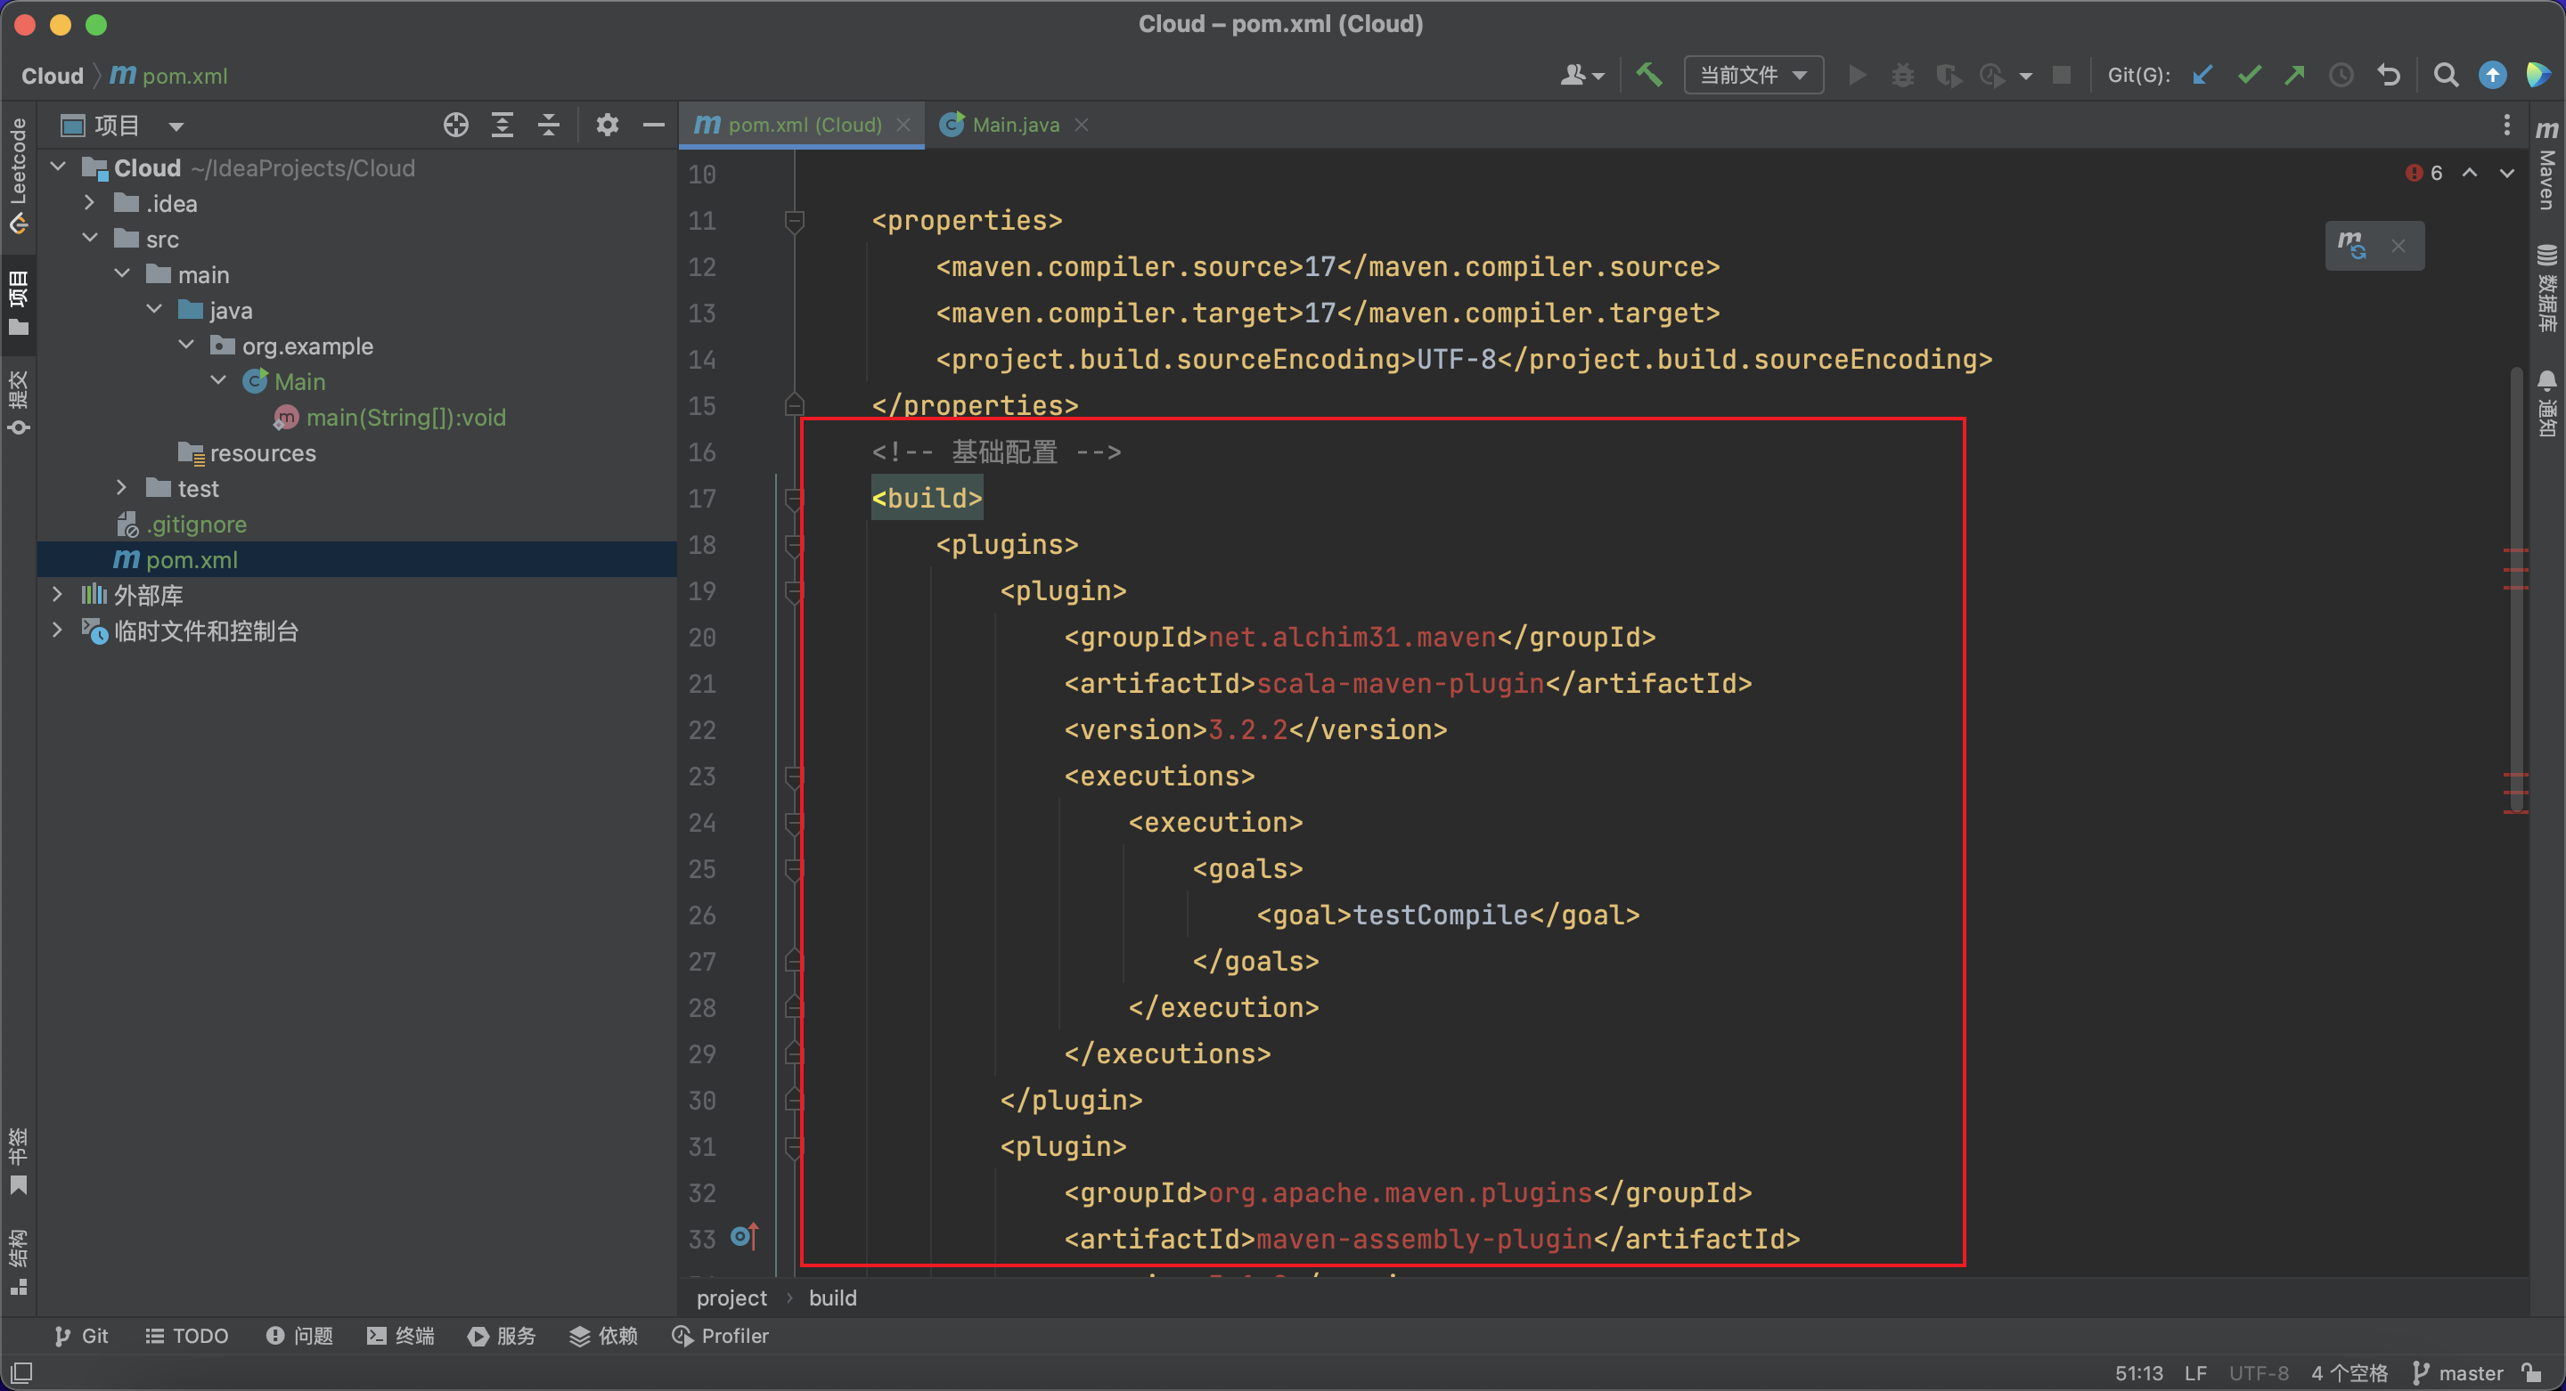
Task: Collapse the Cloud root folder
Action: [x=58, y=167]
